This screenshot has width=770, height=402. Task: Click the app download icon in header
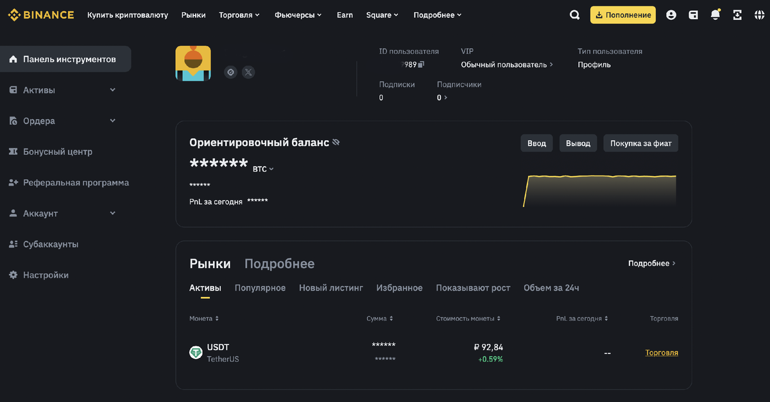click(737, 15)
